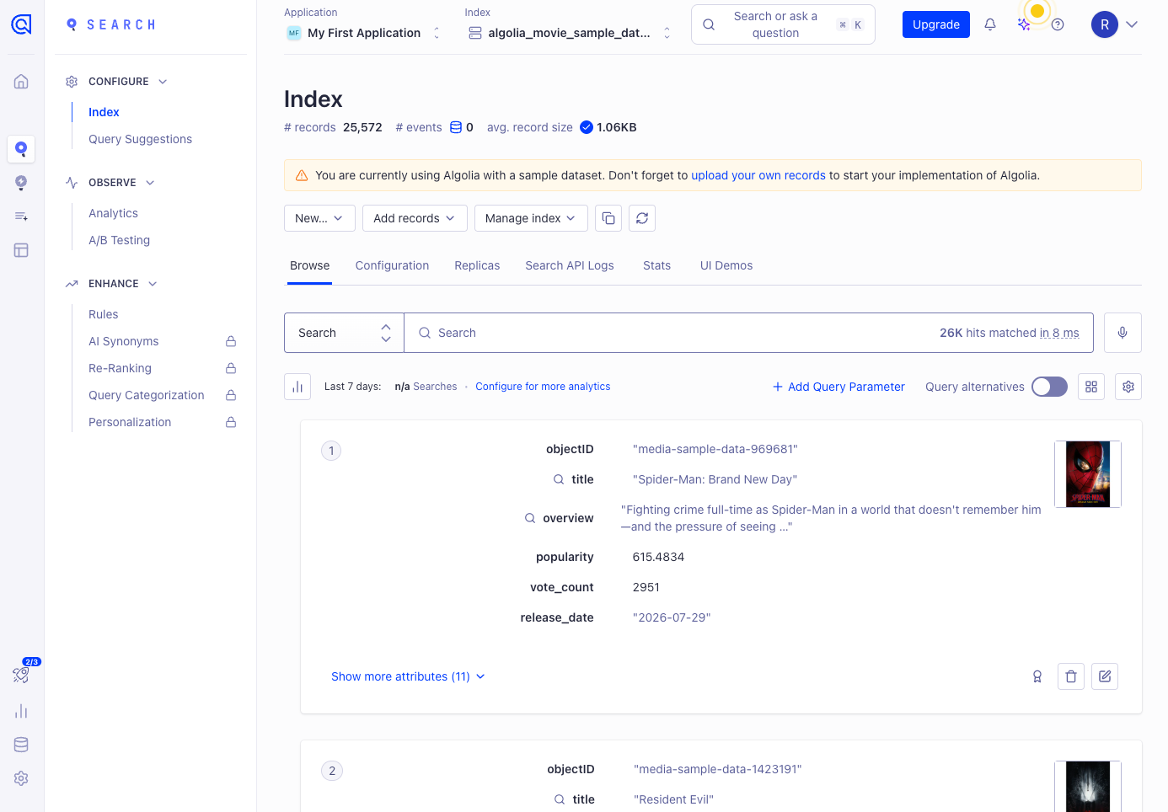
Task: Open the Spider-Man poster thumbnail
Action: click(x=1088, y=474)
